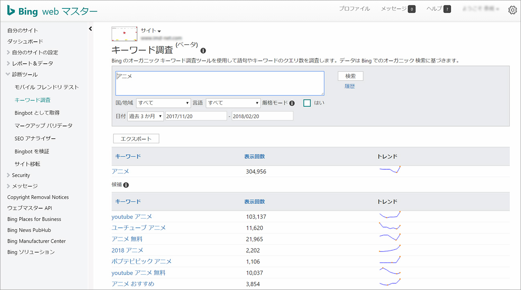
Task: Open the サイト selector dropdown
Action: (x=151, y=30)
